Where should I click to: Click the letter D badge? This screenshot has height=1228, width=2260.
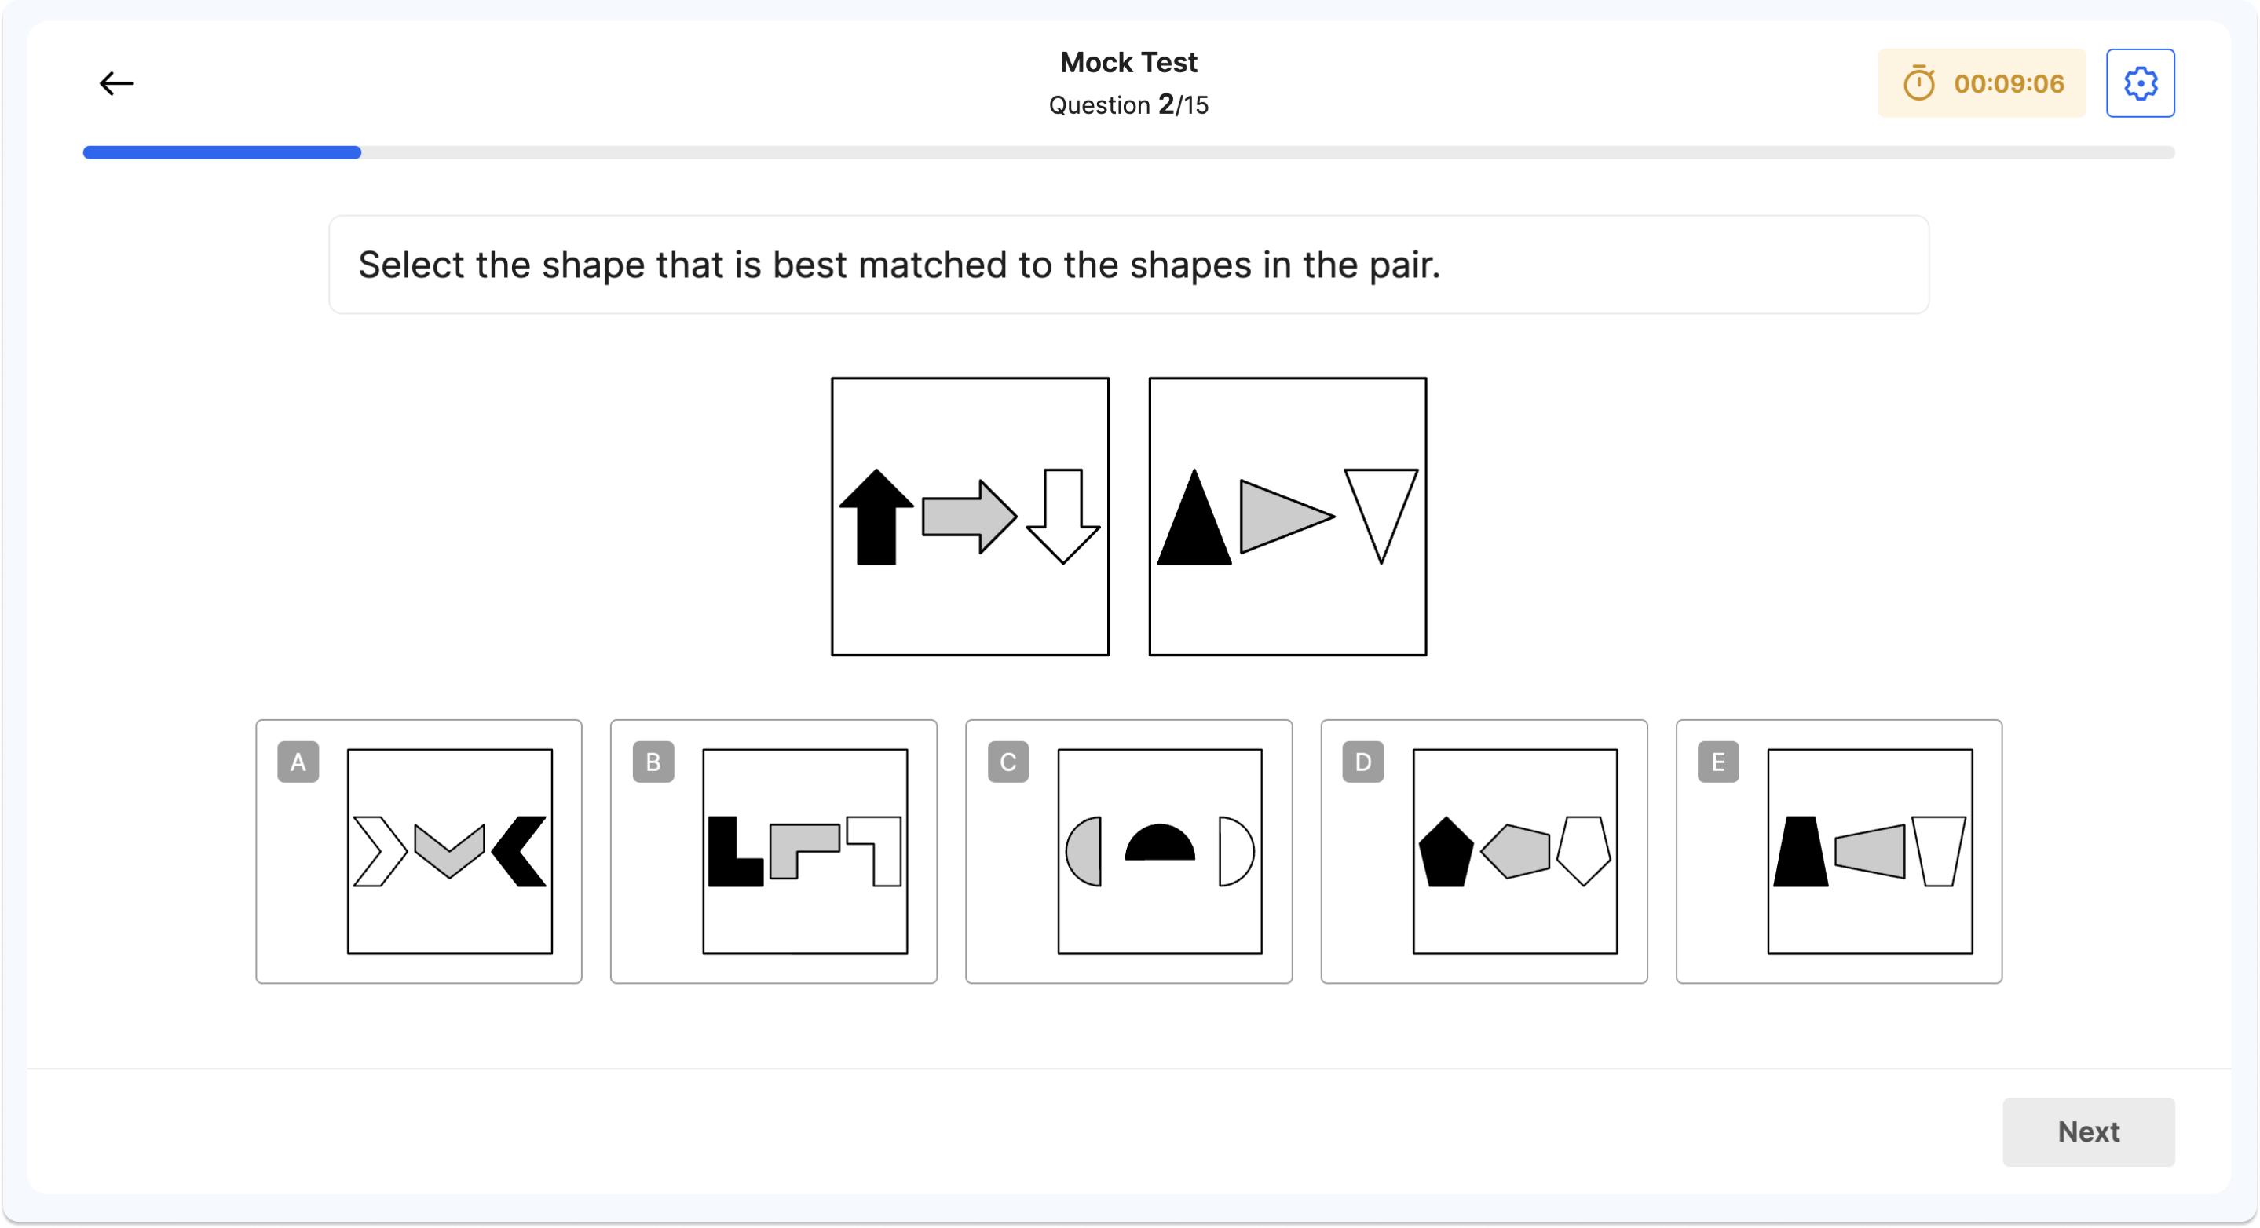(x=1362, y=762)
